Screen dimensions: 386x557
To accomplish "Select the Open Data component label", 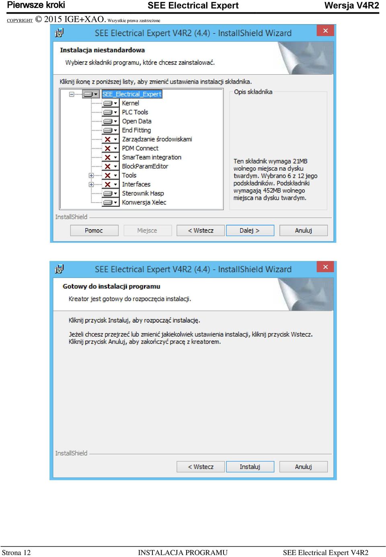I will pos(137,121).
